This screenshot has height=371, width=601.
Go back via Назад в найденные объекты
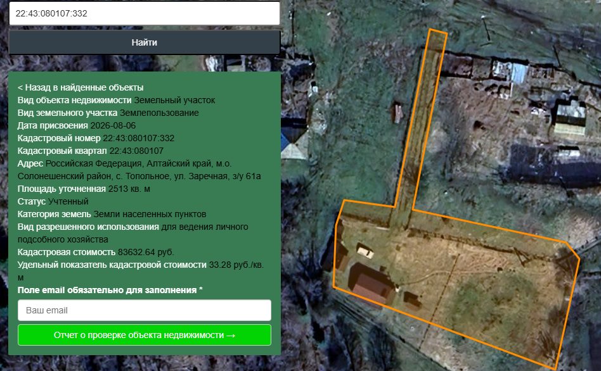point(81,87)
